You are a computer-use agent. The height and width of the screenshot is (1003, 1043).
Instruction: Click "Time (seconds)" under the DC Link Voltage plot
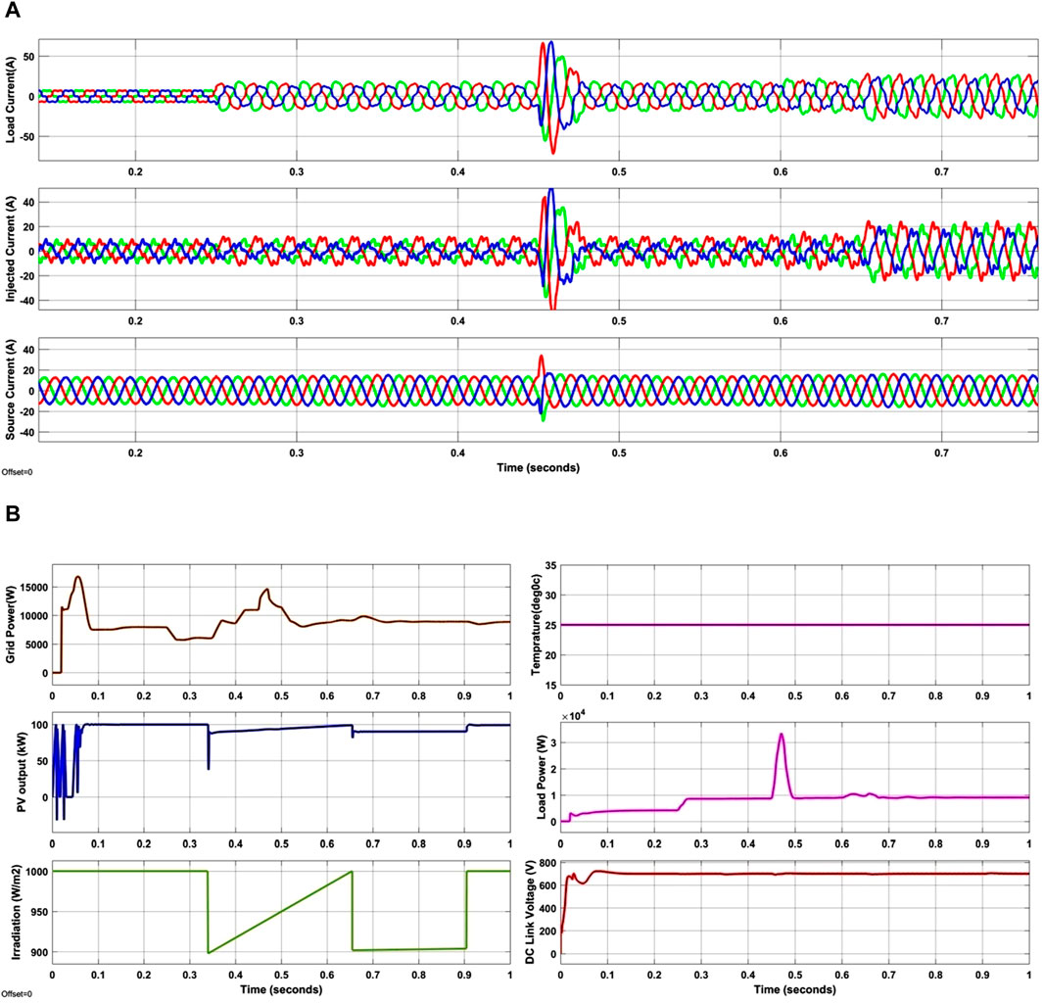[794, 989]
